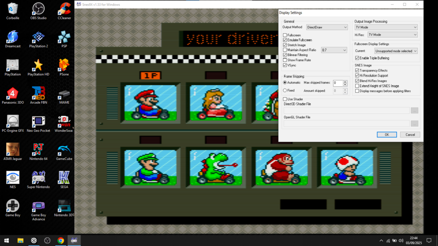
Task: Open the Windows Start menu
Action: [x=7, y=240]
